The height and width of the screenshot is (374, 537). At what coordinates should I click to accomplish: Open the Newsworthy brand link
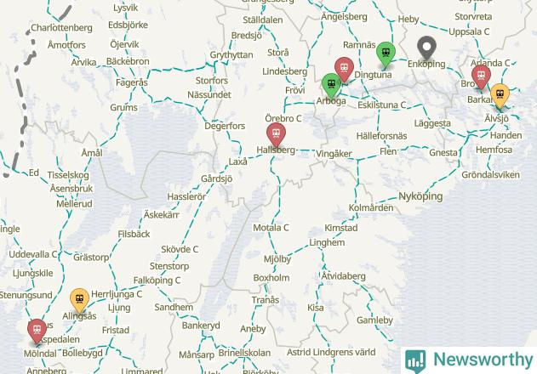point(469,360)
